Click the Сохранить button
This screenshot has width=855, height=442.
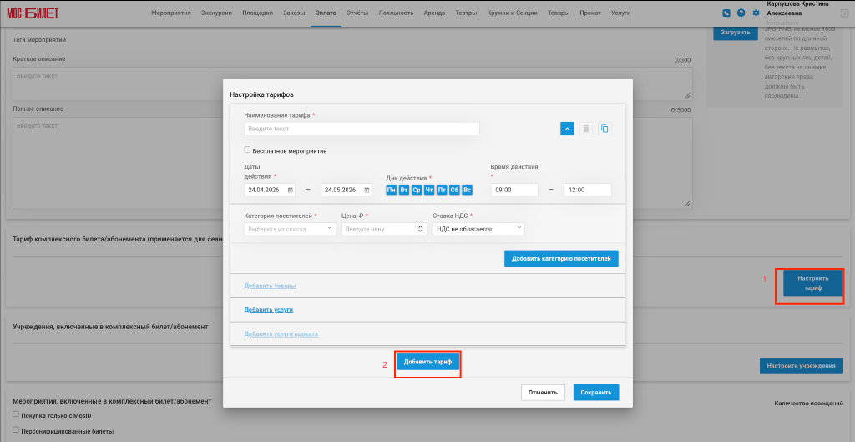pos(596,393)
